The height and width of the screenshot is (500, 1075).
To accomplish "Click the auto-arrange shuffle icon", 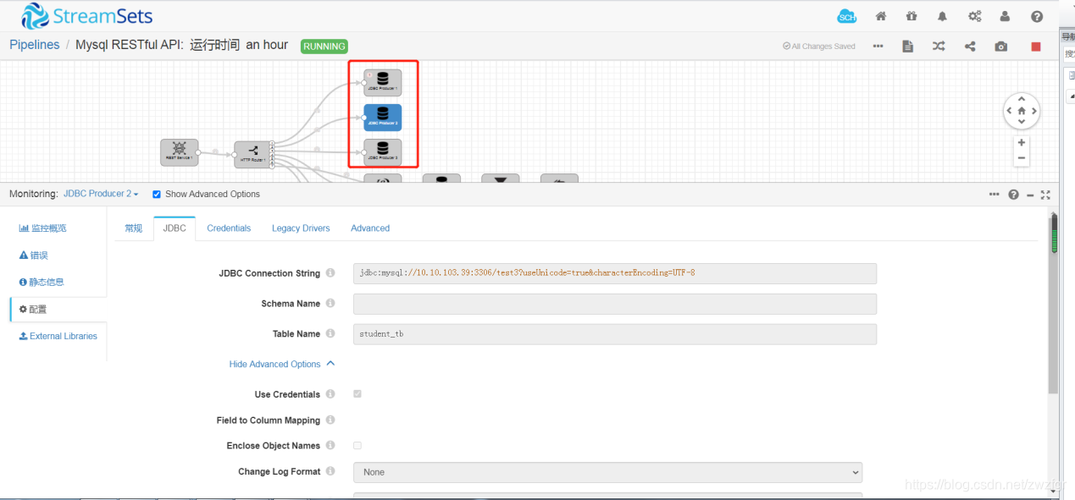I will (x=939, y=47).
